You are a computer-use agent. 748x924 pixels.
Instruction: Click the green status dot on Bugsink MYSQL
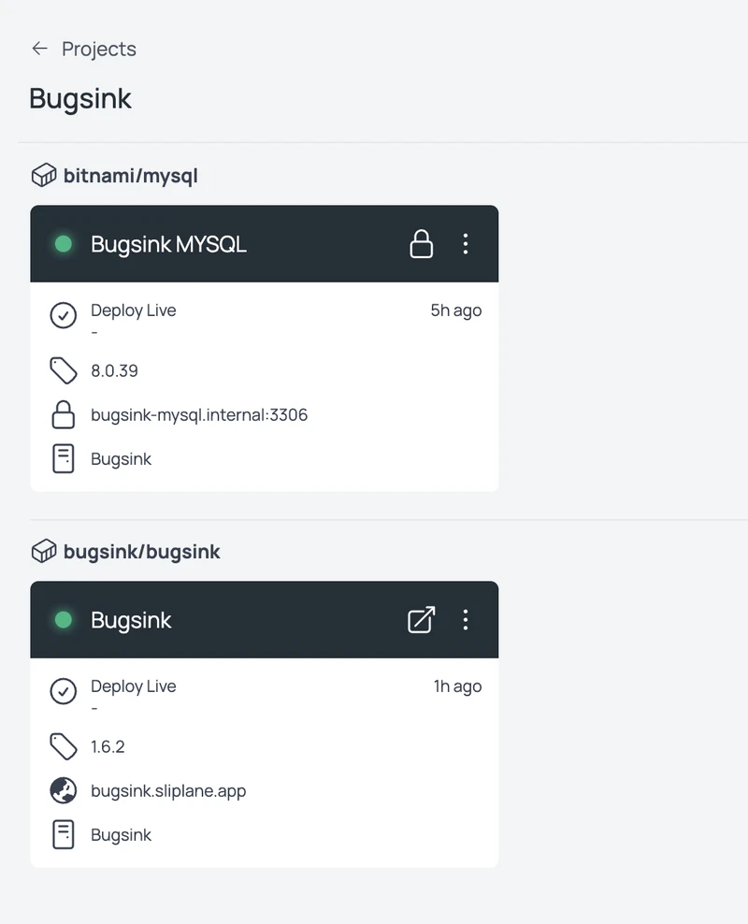tap(64, 244)
